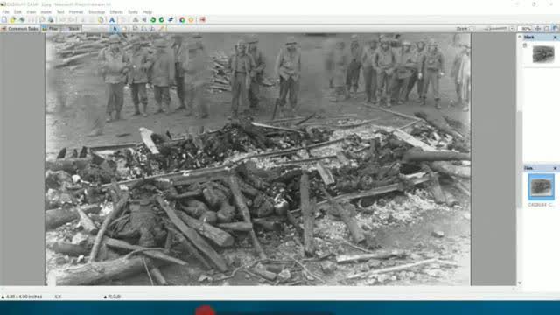Open the Help menu
560x315 pixels.
(x=148, y=11)
